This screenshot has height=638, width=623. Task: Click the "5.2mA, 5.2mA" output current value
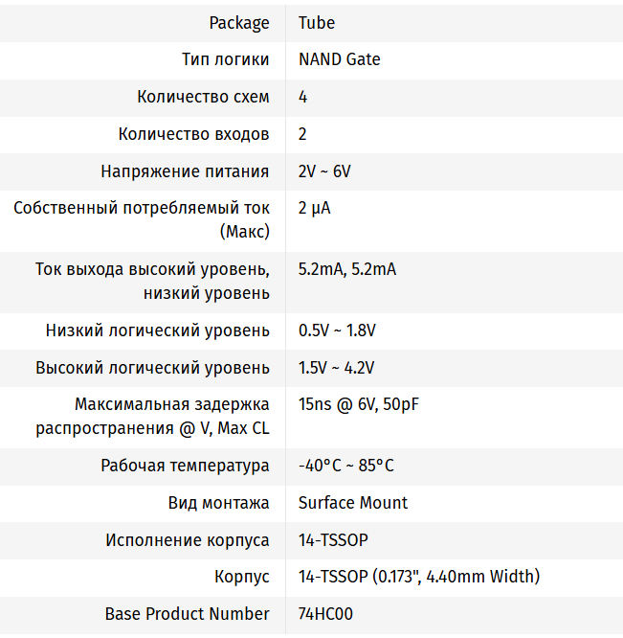click(346, 269)
